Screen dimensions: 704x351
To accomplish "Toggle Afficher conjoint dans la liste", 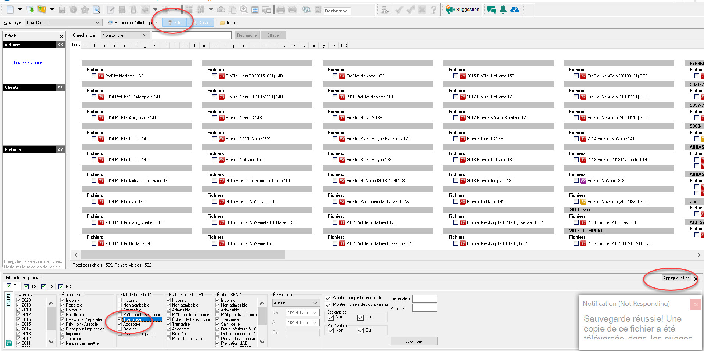I will tap(328, 298).
